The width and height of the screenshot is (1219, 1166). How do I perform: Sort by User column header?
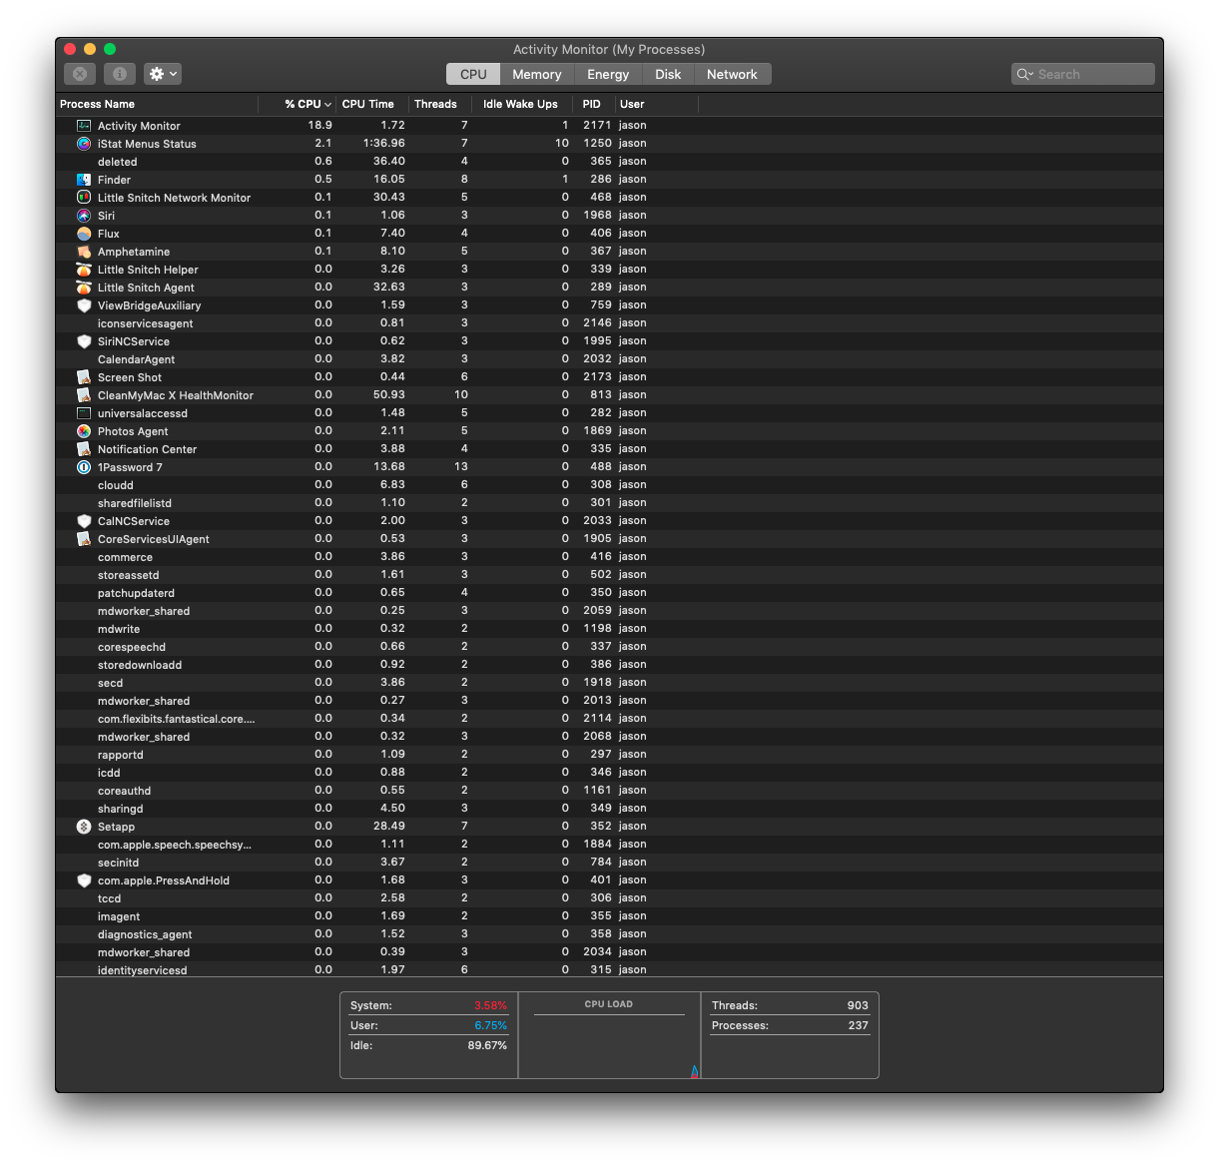[656, 104]
